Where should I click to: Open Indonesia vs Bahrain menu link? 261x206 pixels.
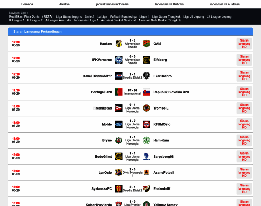pos(169,4)
